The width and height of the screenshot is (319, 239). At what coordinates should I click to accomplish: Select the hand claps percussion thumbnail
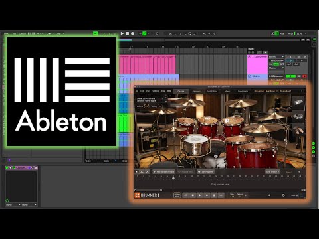[298, 130]
